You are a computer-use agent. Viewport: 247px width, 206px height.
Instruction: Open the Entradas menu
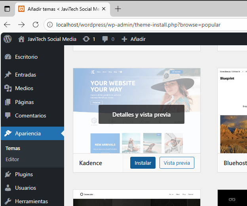tap(25, 75)
